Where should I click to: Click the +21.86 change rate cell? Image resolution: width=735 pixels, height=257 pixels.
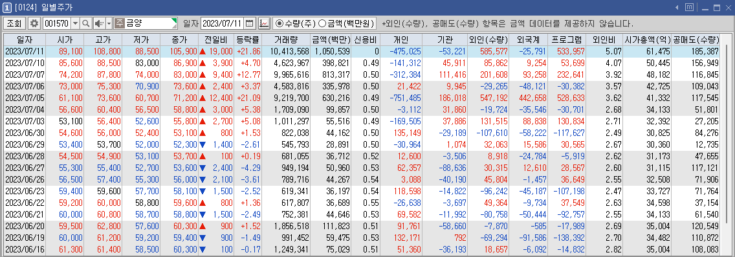pyautogui.click(x=248, y=51)
